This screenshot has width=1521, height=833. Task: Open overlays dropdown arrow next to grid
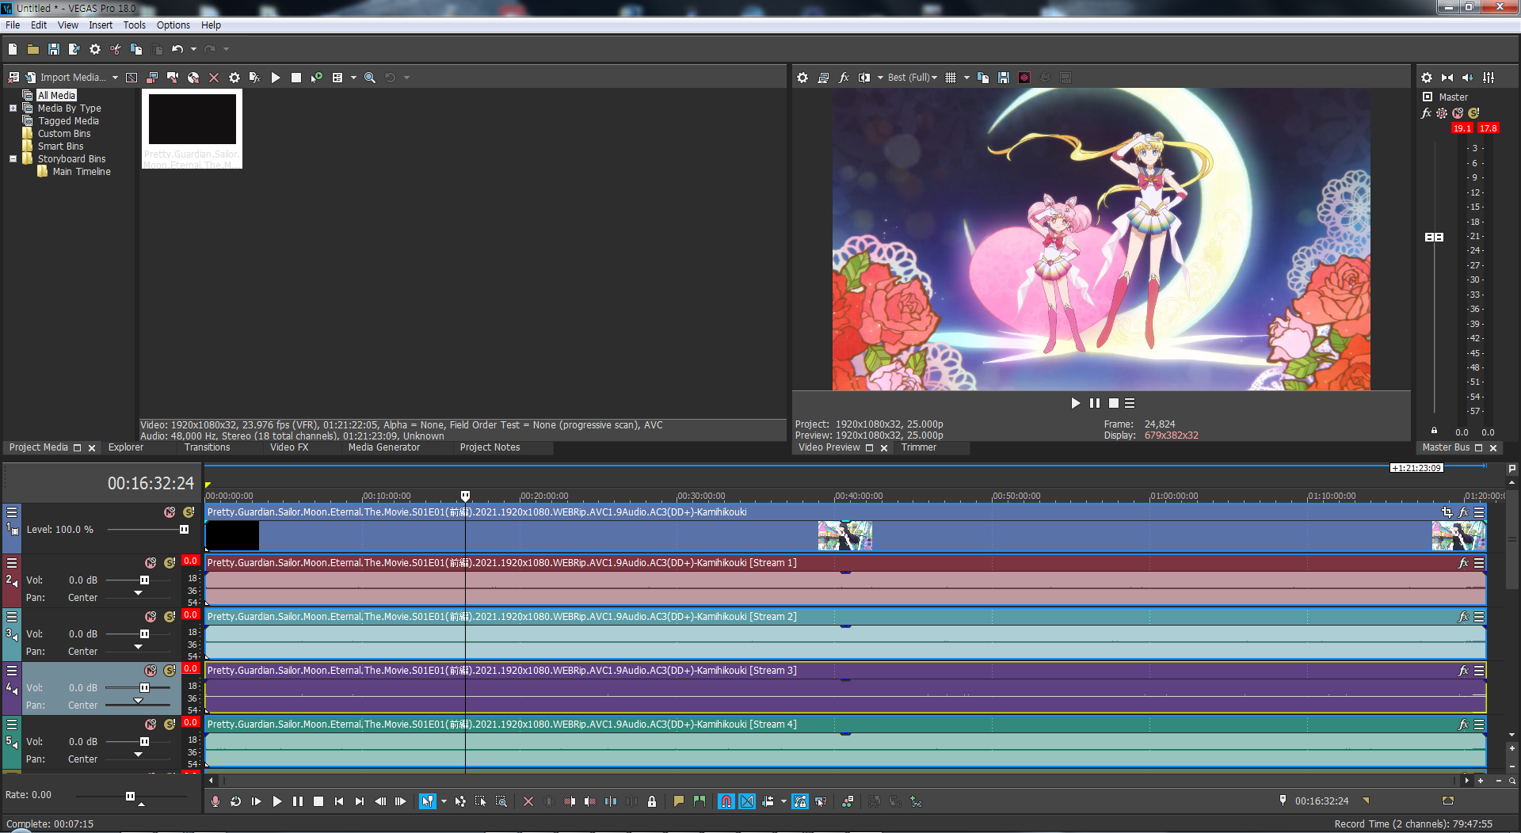967,78
